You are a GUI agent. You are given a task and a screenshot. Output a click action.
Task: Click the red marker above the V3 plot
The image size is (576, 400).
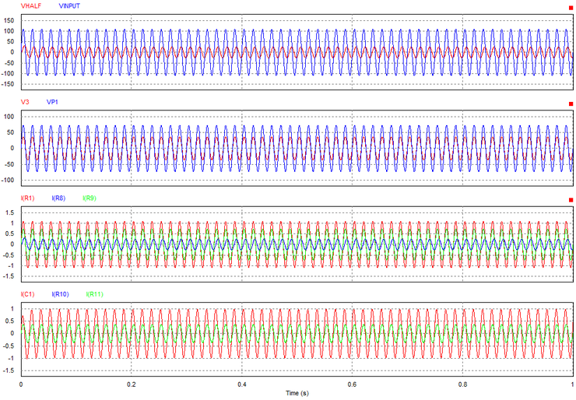coord(571,104)
